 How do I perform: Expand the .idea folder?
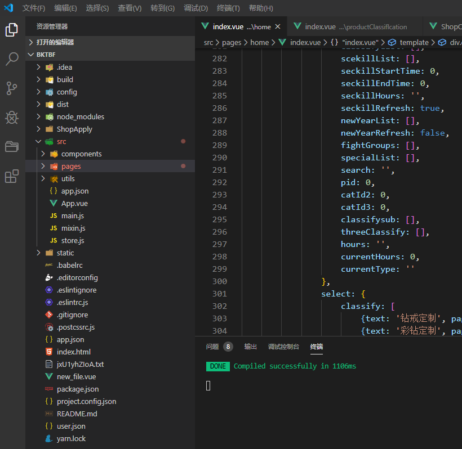tap(38, 67)
